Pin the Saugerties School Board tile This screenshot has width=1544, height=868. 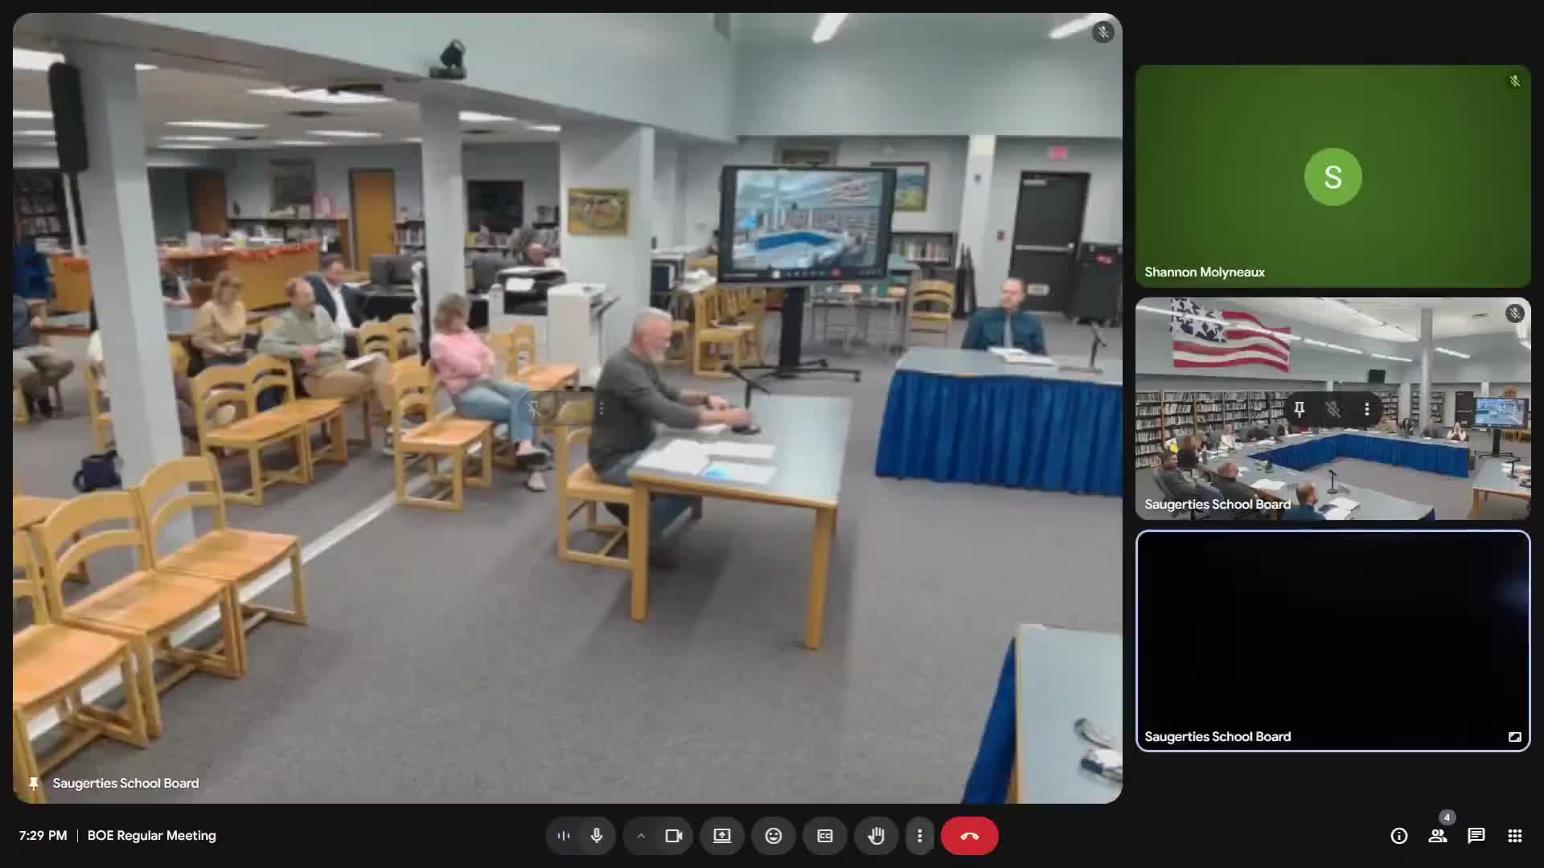(x=1300, y=410)
